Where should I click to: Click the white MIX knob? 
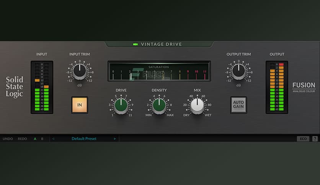click(x=197, y=105)
